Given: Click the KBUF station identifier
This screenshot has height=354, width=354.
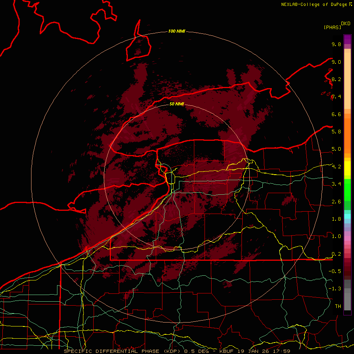Looking at the screenshot, I should pos(227,351).
